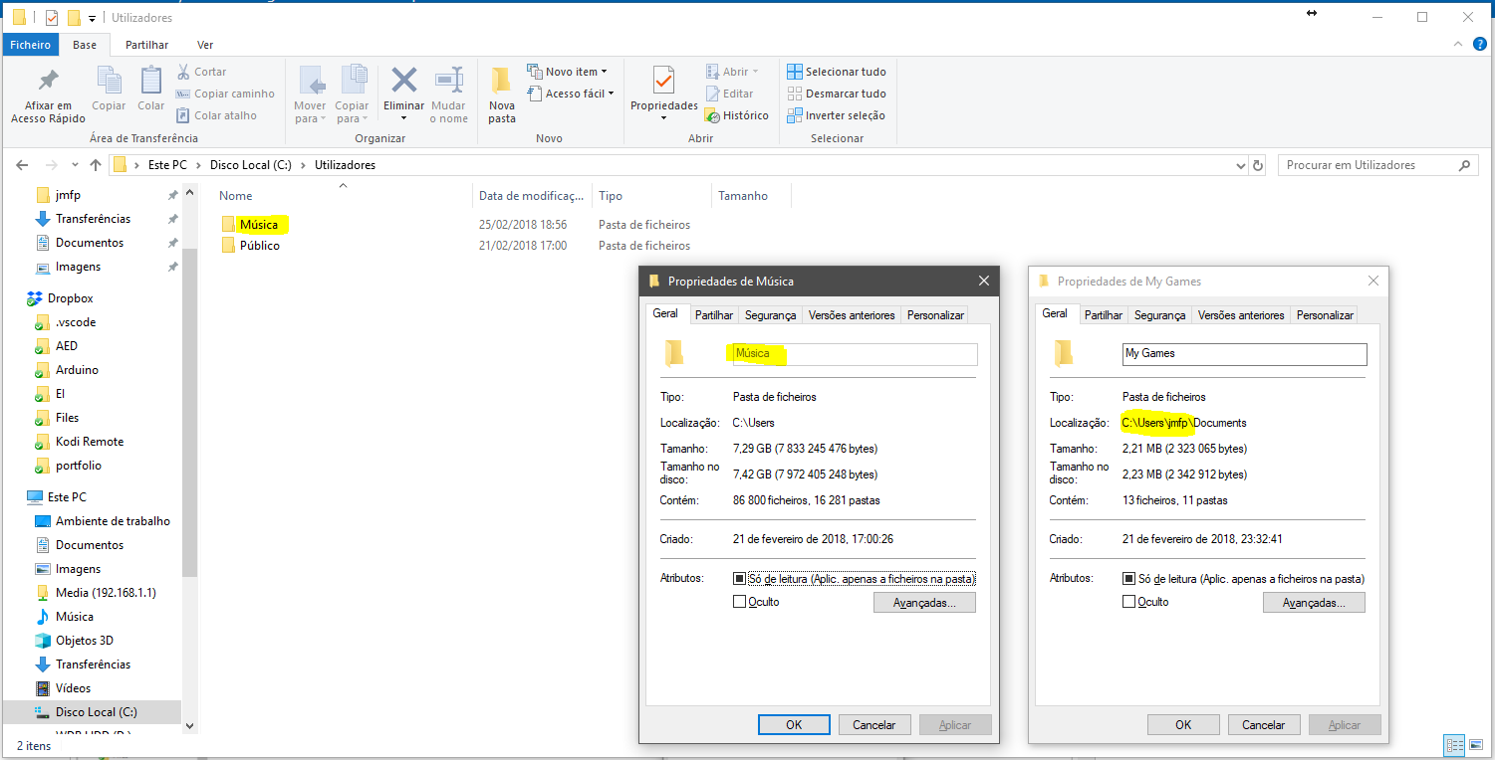Open the Acesso fácil dropdown
Image resolution: width=1495 pixels, height=760 pixels.
click(570, 94)
